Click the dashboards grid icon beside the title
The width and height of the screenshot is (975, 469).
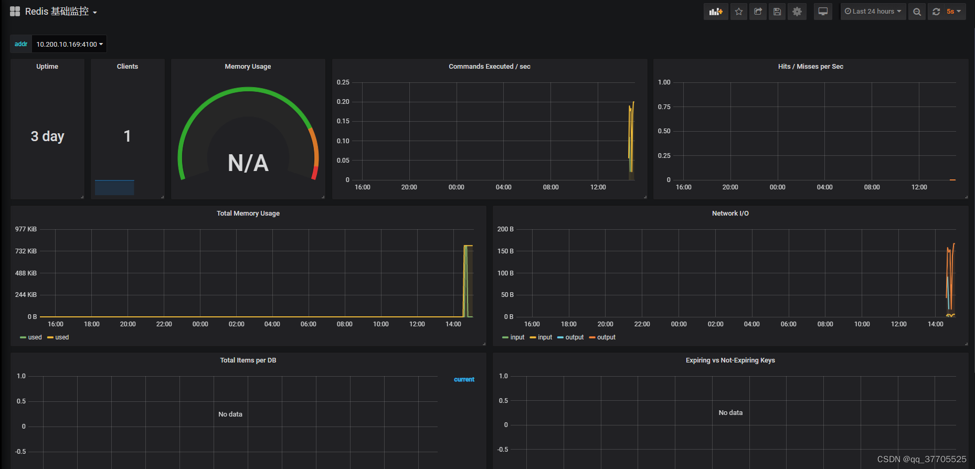pos(15,12)
